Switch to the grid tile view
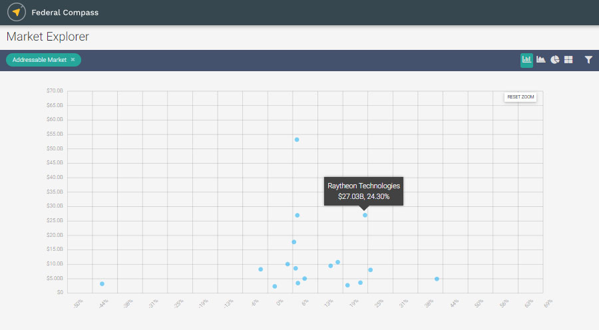 (568, 60)
